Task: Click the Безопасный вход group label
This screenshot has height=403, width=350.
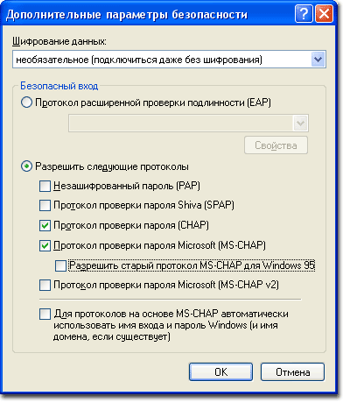Action: pos(59,86)
